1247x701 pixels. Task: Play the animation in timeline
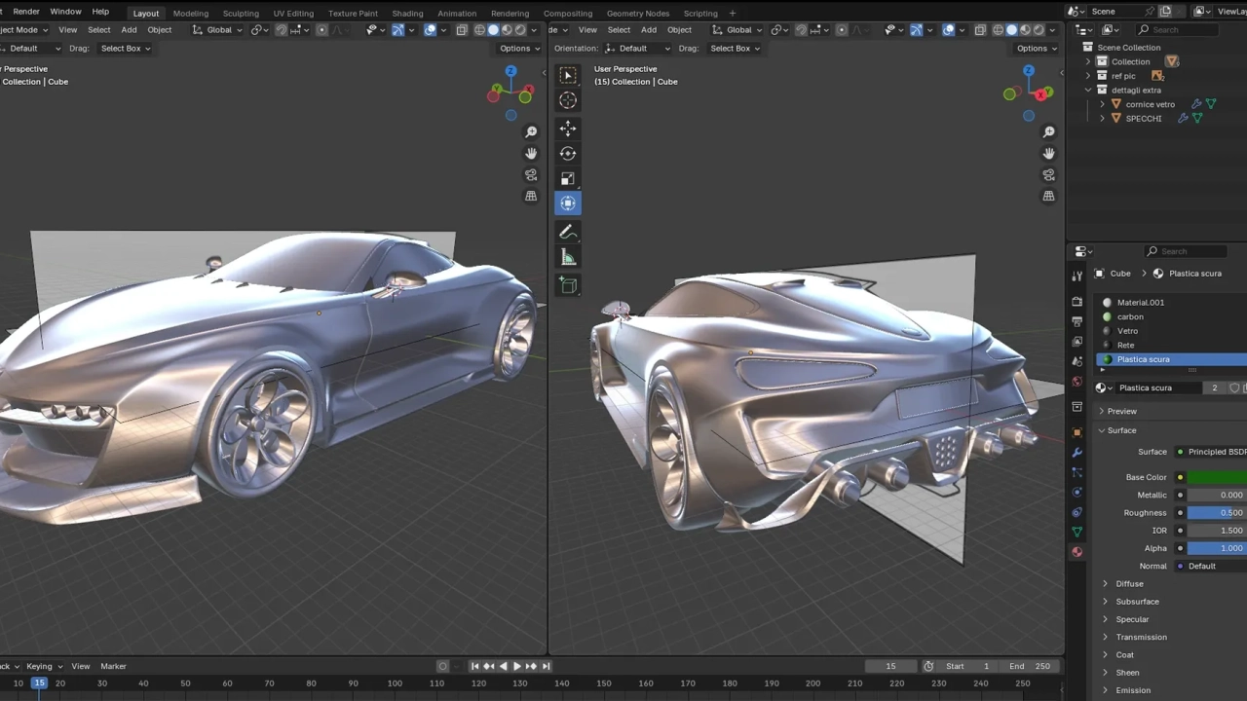pyautogui.click(x=517, y=666)
